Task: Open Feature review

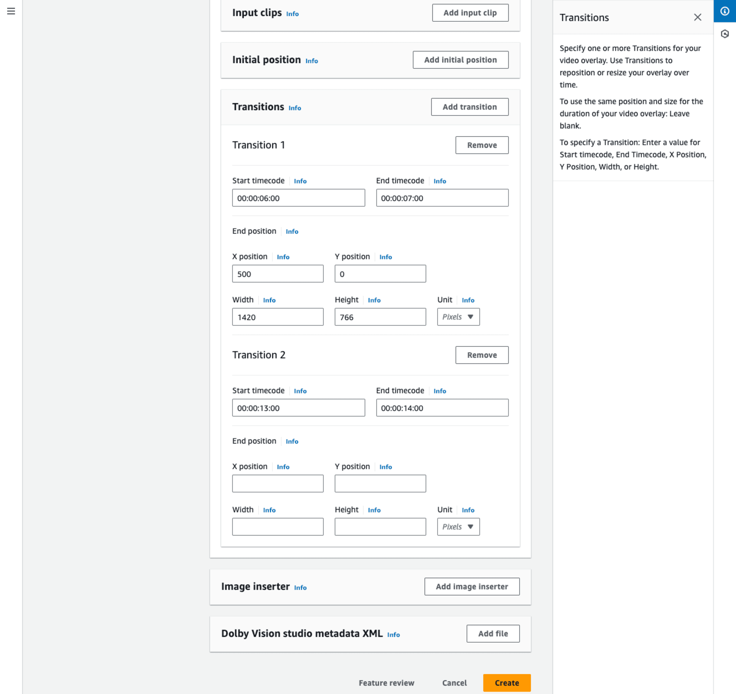Action: point(386,683)
